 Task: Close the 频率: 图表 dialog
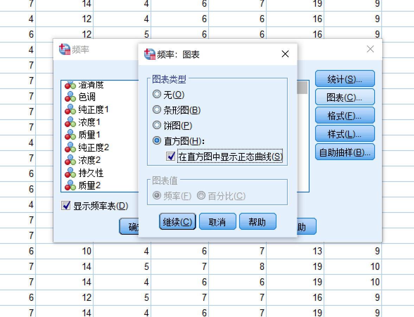pyautogui.click(x=285, y=54)
